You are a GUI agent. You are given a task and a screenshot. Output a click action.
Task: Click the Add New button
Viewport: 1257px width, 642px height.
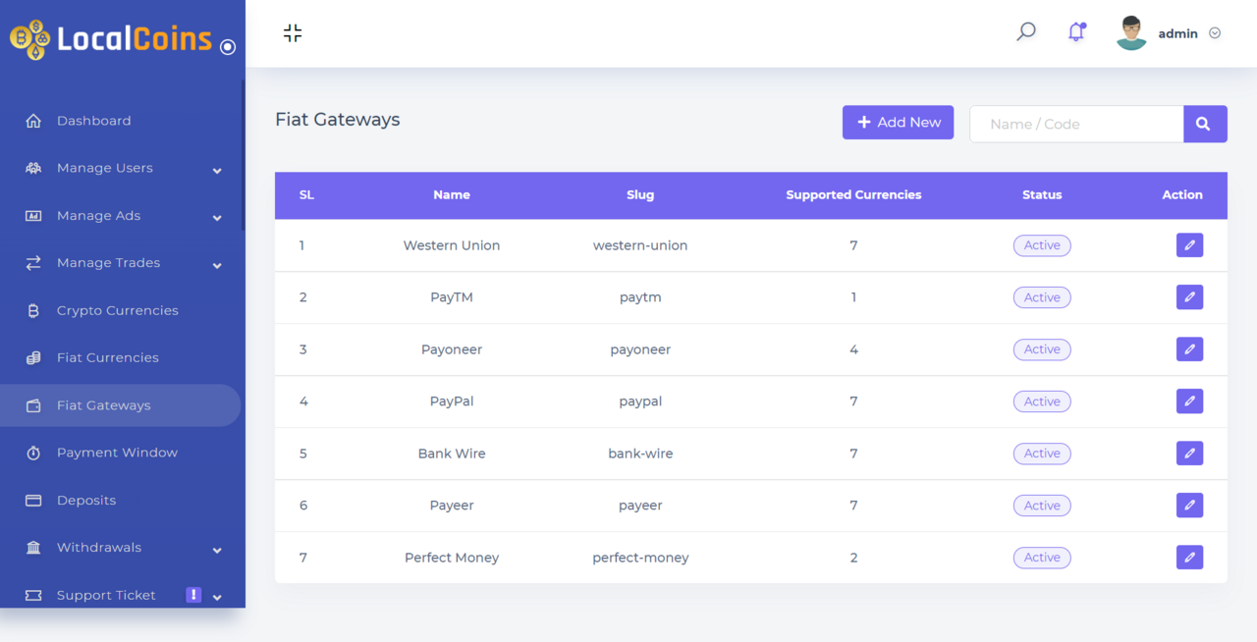pyautogui.click(x=898, y=122)
